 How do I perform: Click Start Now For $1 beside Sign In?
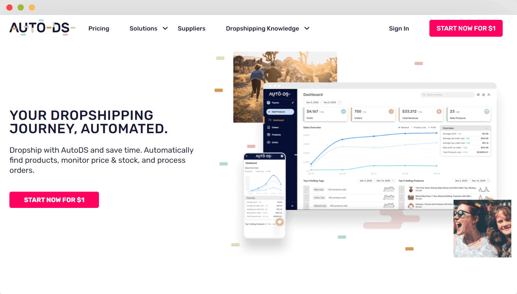(x=466, y=28)
